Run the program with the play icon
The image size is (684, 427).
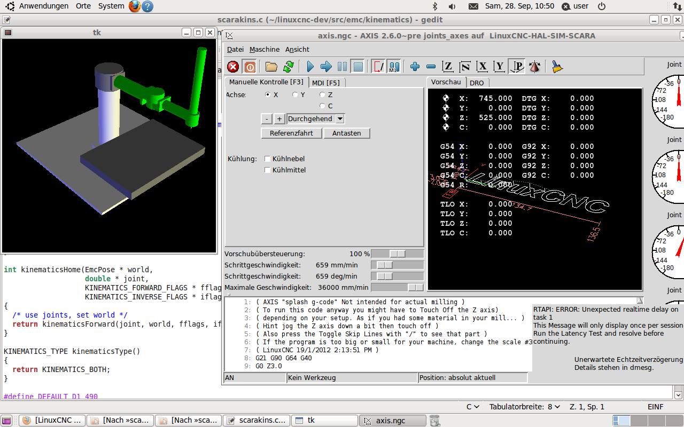[310, 67]
